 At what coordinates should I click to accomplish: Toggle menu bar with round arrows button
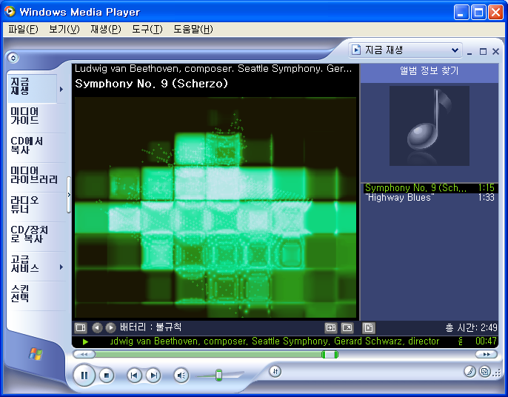tap(13, 58)
